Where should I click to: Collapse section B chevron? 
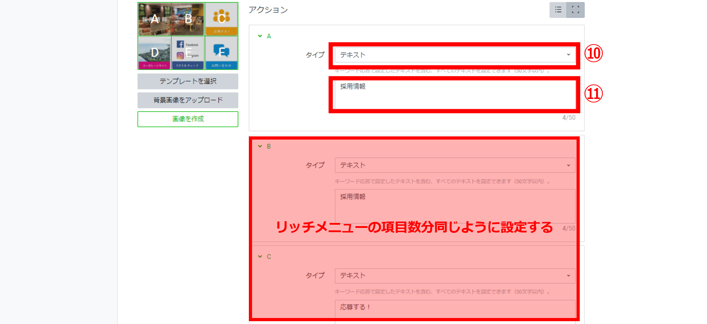point(260,146)
